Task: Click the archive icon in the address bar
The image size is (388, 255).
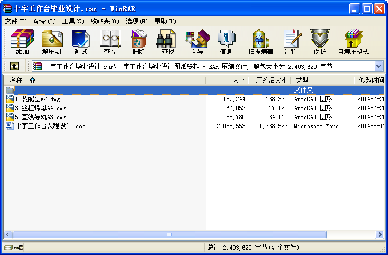Action: coord(38,66)
